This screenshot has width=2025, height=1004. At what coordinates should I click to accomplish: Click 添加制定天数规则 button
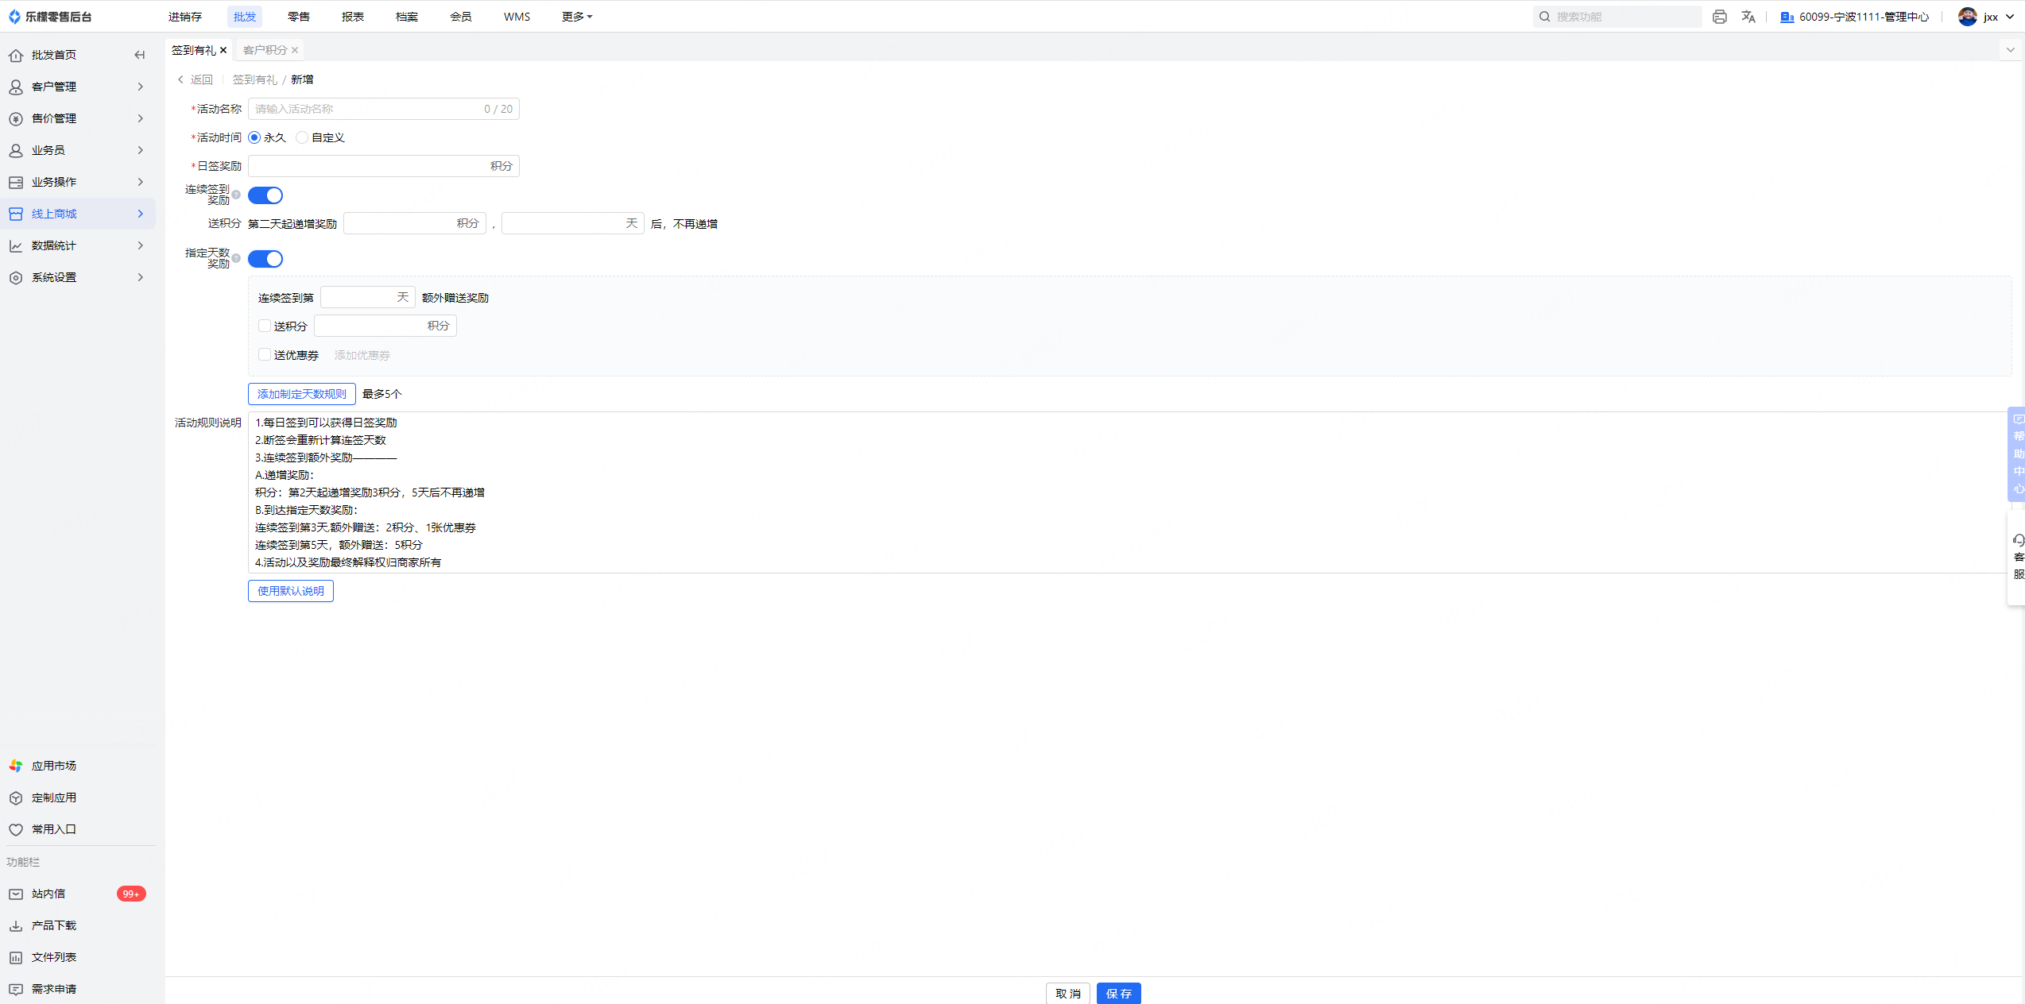(301, 394)
